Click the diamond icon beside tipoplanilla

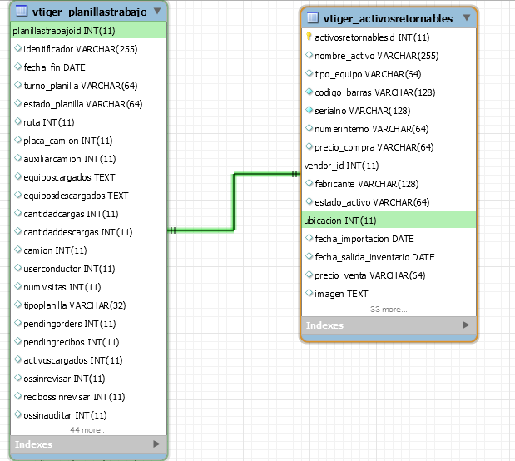point(18,305)
